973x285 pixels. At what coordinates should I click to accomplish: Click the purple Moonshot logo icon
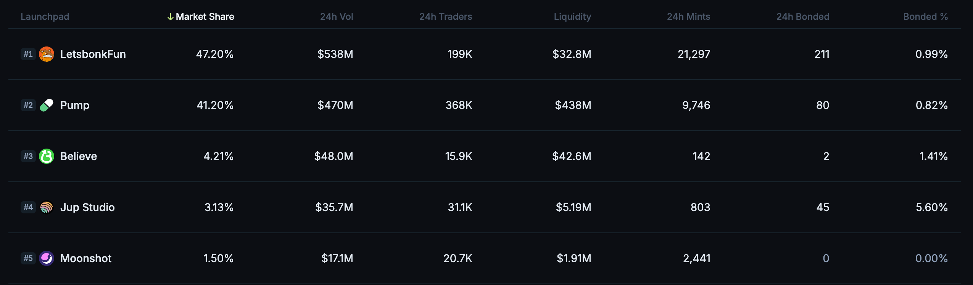point(47,258)
